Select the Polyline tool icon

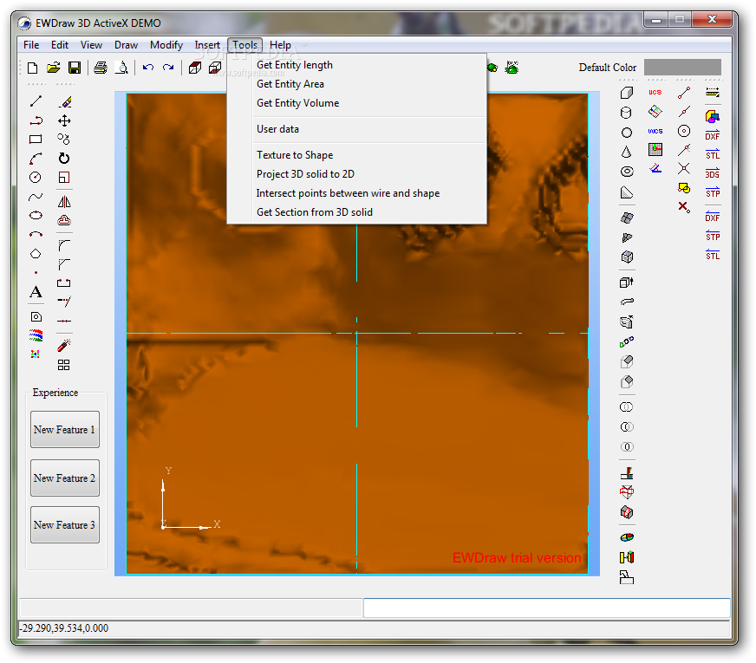36,120
